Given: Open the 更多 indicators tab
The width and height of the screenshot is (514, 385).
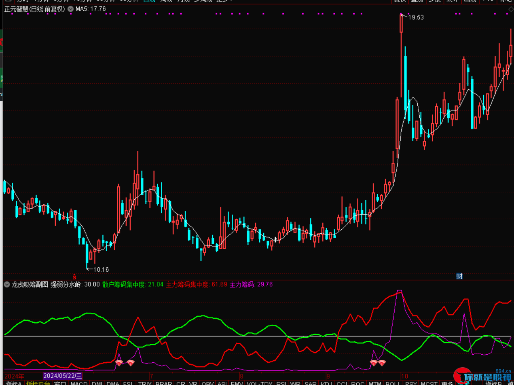Looking at the screenshot, I should [447, 383].
